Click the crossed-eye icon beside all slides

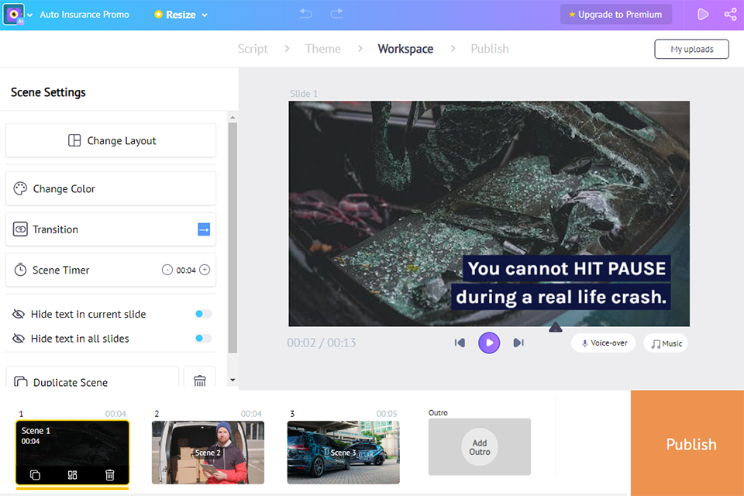click(x=19, y=339)
